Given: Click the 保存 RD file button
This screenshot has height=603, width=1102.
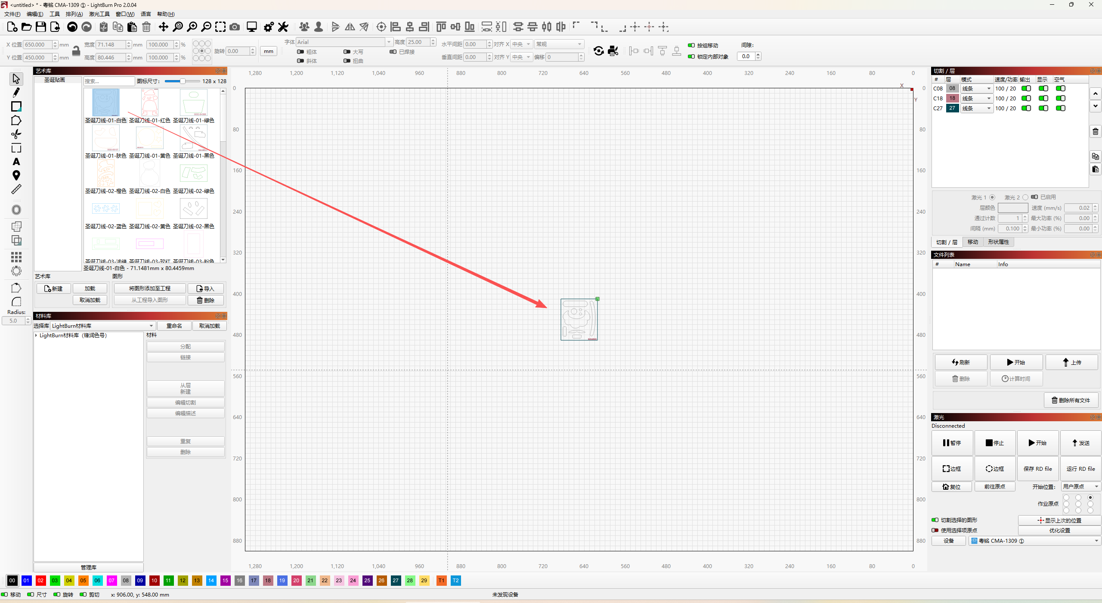Looking at the screenshot, I should [1037, 469].
